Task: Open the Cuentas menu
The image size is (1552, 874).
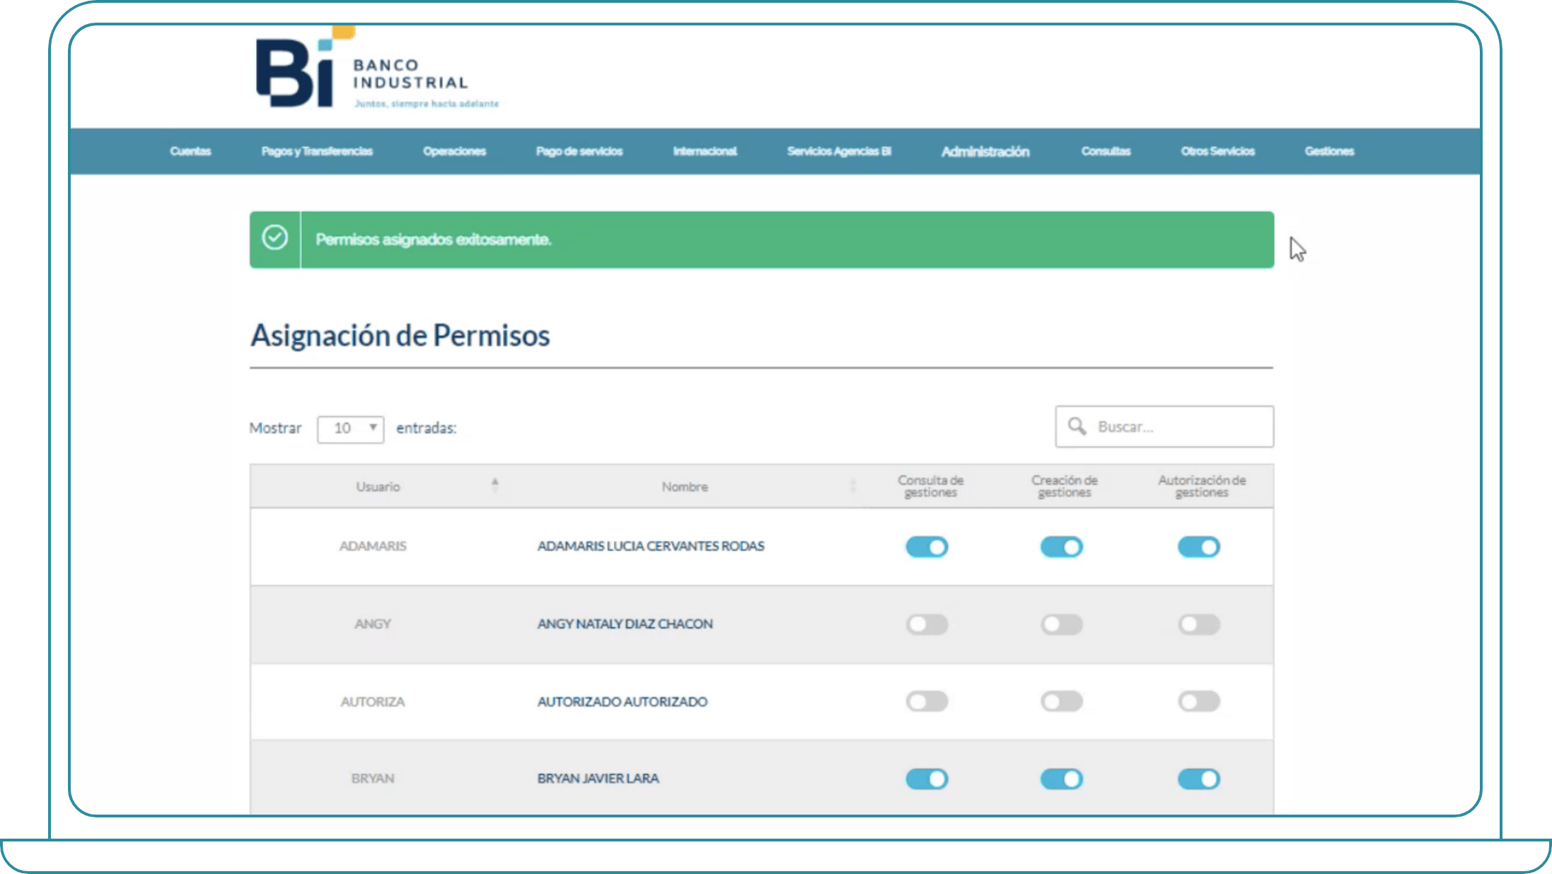Action: (190, 151)
